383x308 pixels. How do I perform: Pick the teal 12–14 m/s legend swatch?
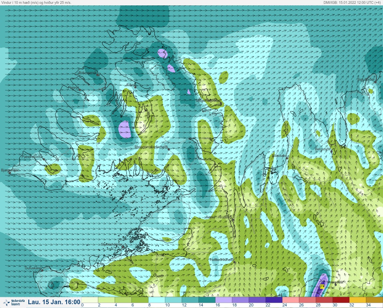pyautogui.click(x=190, y=300)
